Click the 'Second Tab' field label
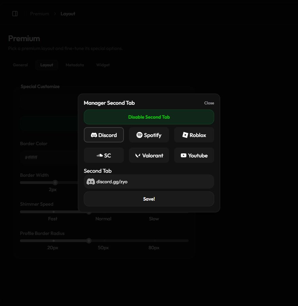The height and width of the screenshot is (306, 298). [x=98, y=171]
